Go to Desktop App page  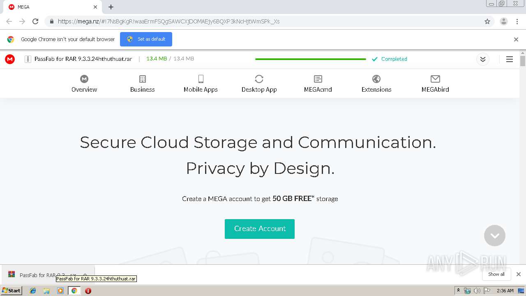(259, 84)
